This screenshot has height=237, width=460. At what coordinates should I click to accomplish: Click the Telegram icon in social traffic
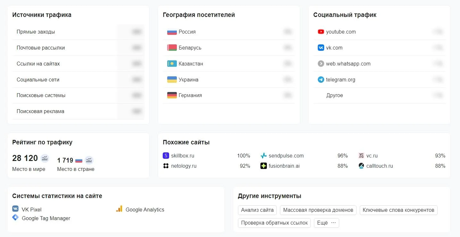click(x=321, y=80)
